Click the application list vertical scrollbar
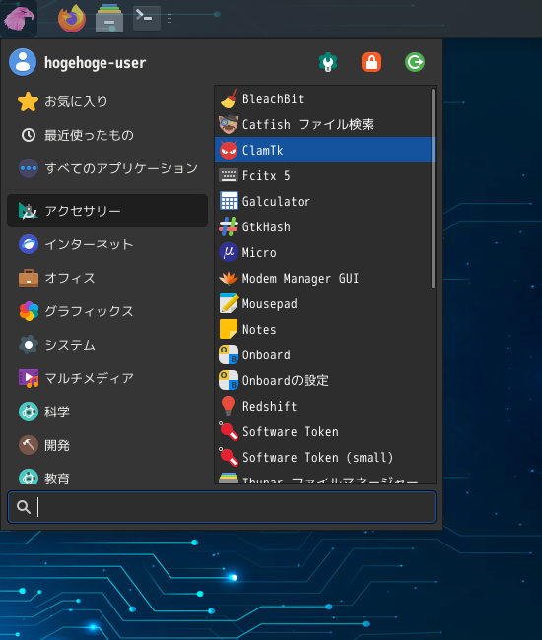Viewport: 542px width, 640px height. click(433, 189)
